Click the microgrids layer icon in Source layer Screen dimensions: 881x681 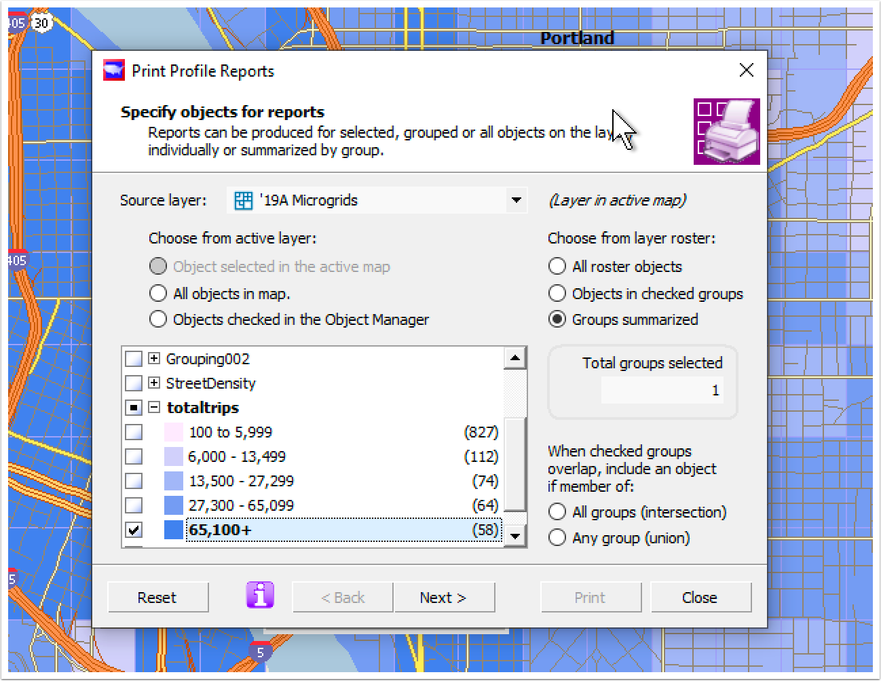(x=243, y=201)
